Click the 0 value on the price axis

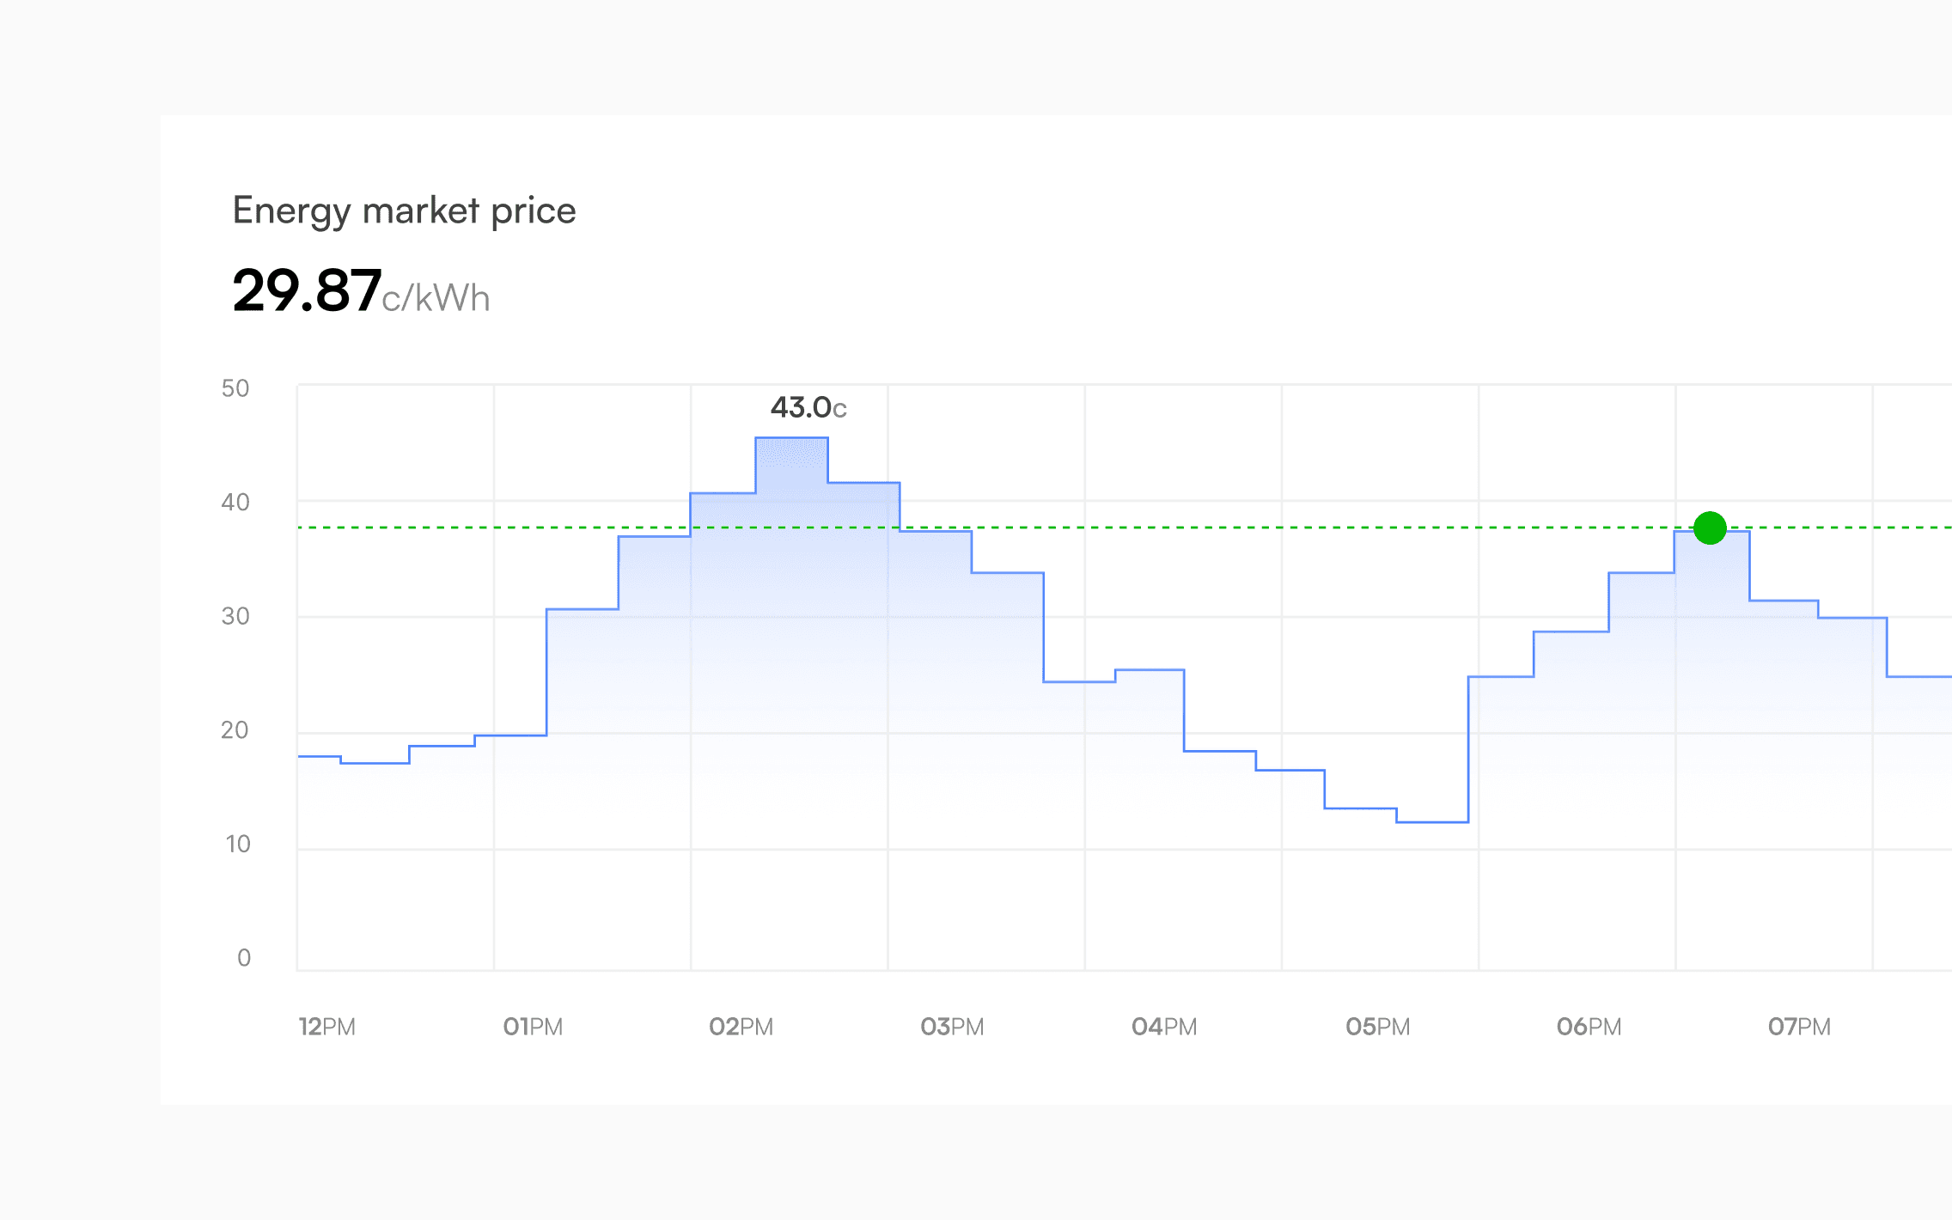click(244, 958)
